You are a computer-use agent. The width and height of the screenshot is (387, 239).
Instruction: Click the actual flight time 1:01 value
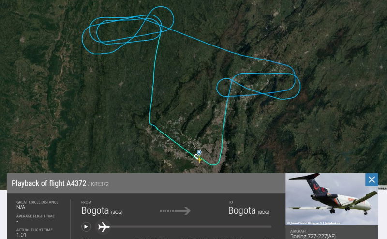(21, 235)
